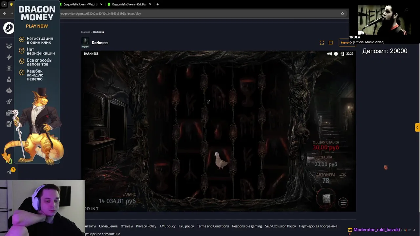The height and width of the screenshot is (236, 420).
Task: Click the autoplay 'АВТОИГРА' arrows icon
Action: (343, 175)
